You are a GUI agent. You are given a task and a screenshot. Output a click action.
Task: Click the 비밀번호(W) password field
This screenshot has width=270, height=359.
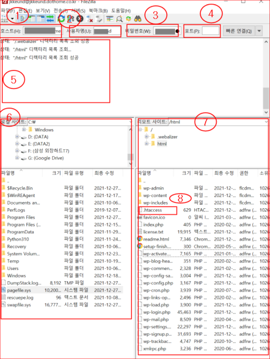pos(167,31)
